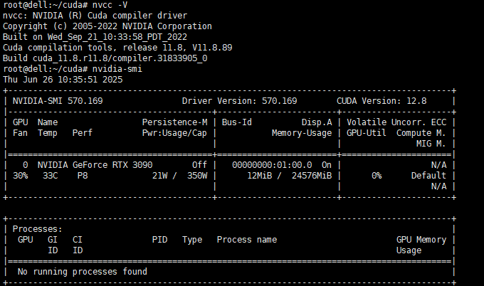The width and height of the screenshot is (484, 286).
Task: Click the 'Process name' column header
Action: click(247, 240)
